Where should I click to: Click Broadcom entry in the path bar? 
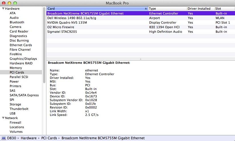click(103, 138)
